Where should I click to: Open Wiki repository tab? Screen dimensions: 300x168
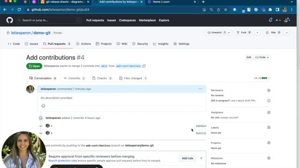pyautogui.click(x=122, y=44)
